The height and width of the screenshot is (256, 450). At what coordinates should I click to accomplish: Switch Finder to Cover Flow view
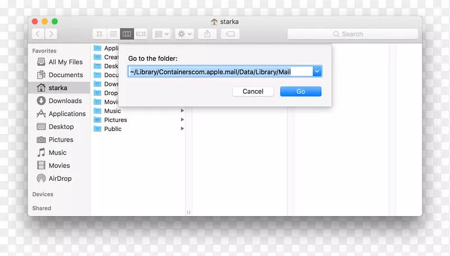click(x=141, y=34)
